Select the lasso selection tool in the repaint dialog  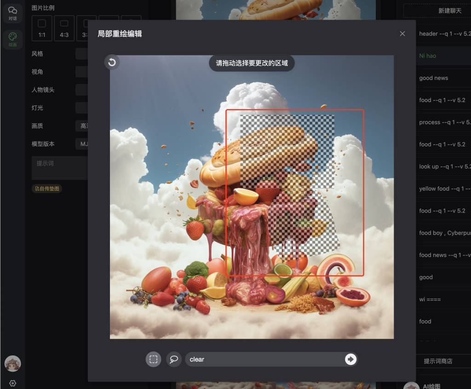pyautogui.click(x=173, y=359)
